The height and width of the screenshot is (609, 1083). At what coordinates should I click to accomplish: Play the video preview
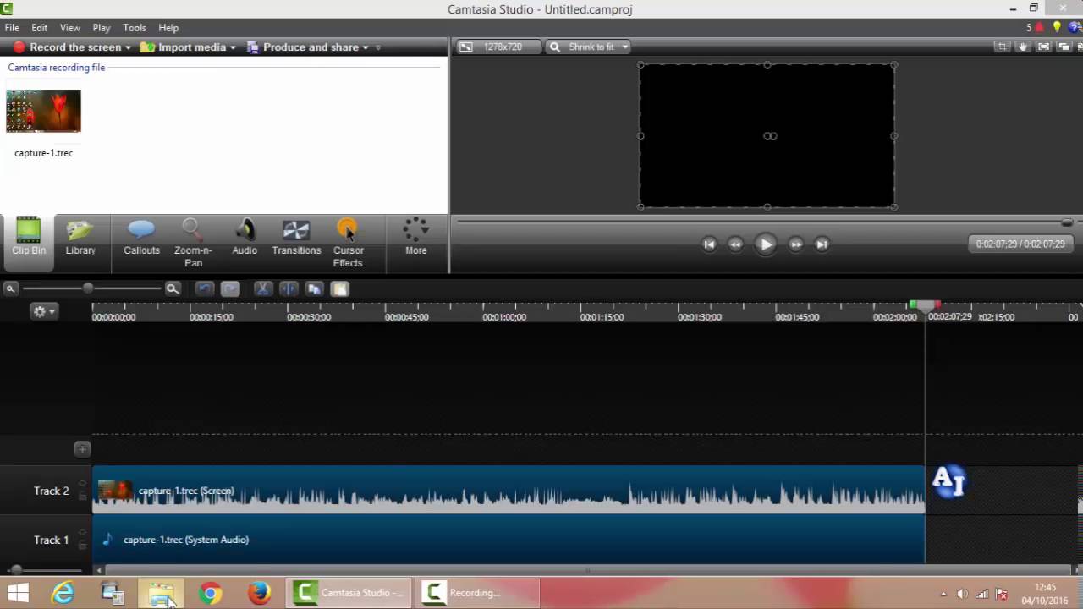coord(765,244)
